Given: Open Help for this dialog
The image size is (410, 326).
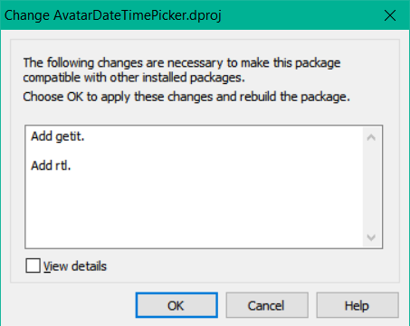Looking at the screenshot, I should pos(358,305).
